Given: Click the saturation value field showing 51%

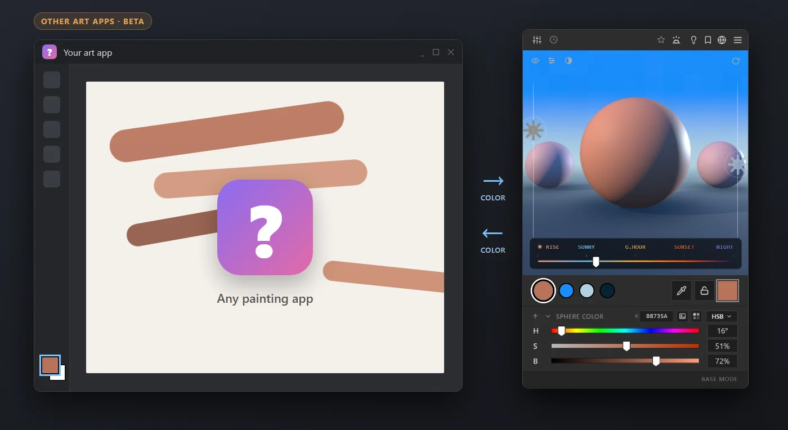Looking at the screenshot, I should click(x=722, y=346).
